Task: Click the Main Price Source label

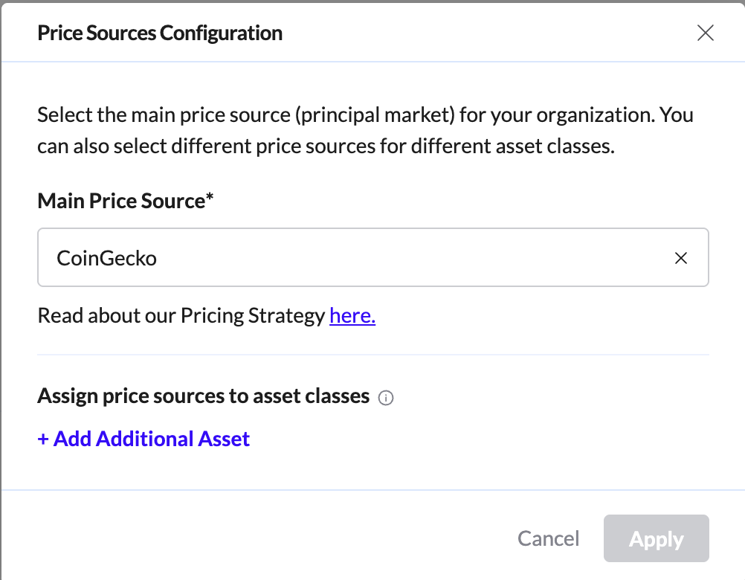Action: [x=120, y=201]
